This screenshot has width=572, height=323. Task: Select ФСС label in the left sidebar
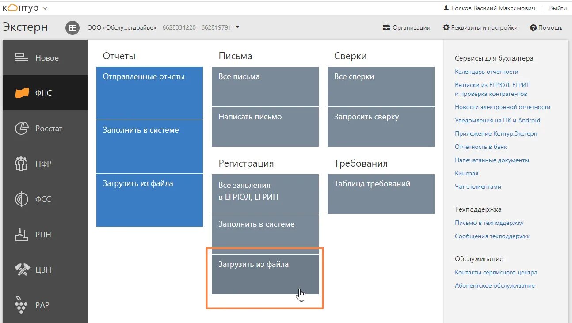[43, 199]
